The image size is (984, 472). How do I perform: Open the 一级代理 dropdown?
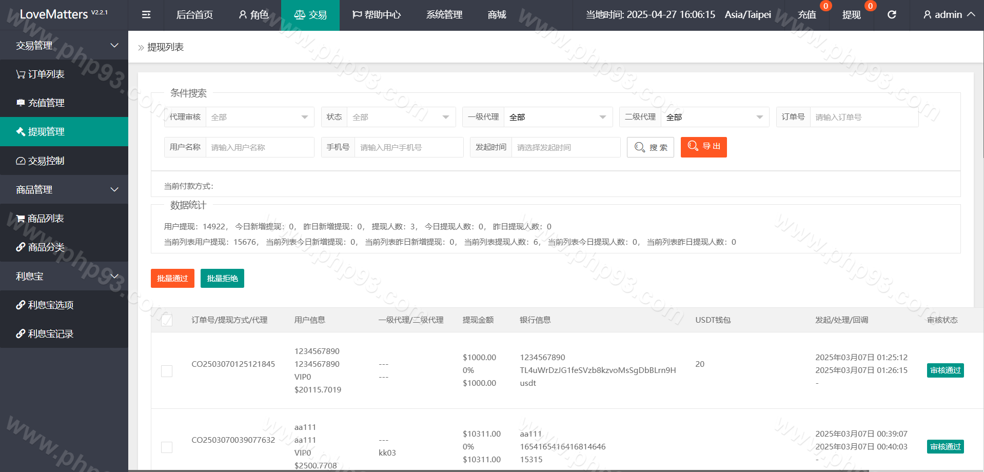558,117
